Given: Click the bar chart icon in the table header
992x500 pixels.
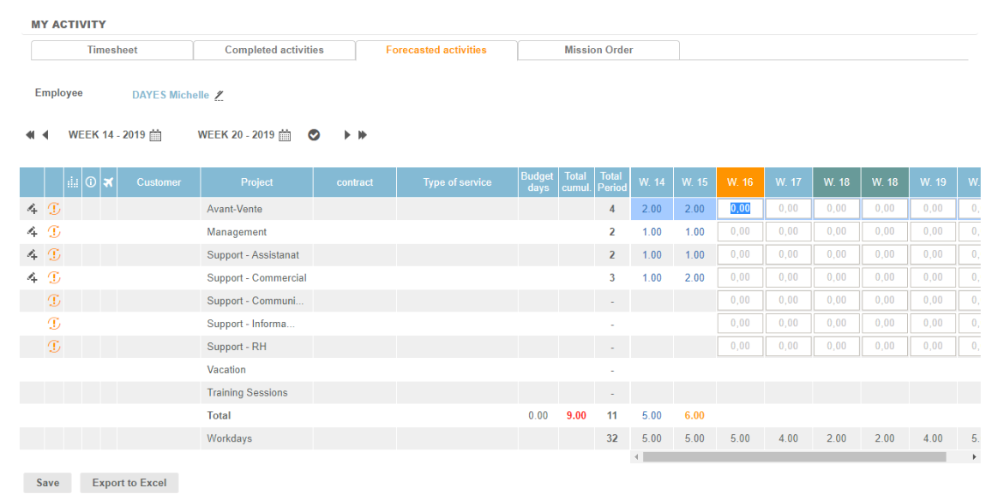Looking at the screenshot, I should 73,182.
